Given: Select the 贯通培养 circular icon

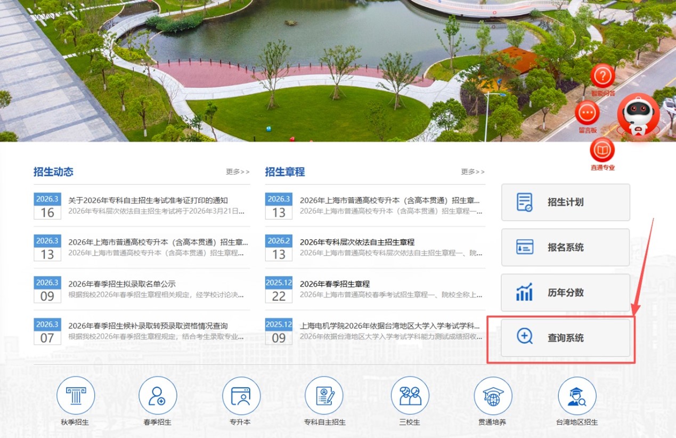Looking at the screenshot, I should [x=493, y=395].
